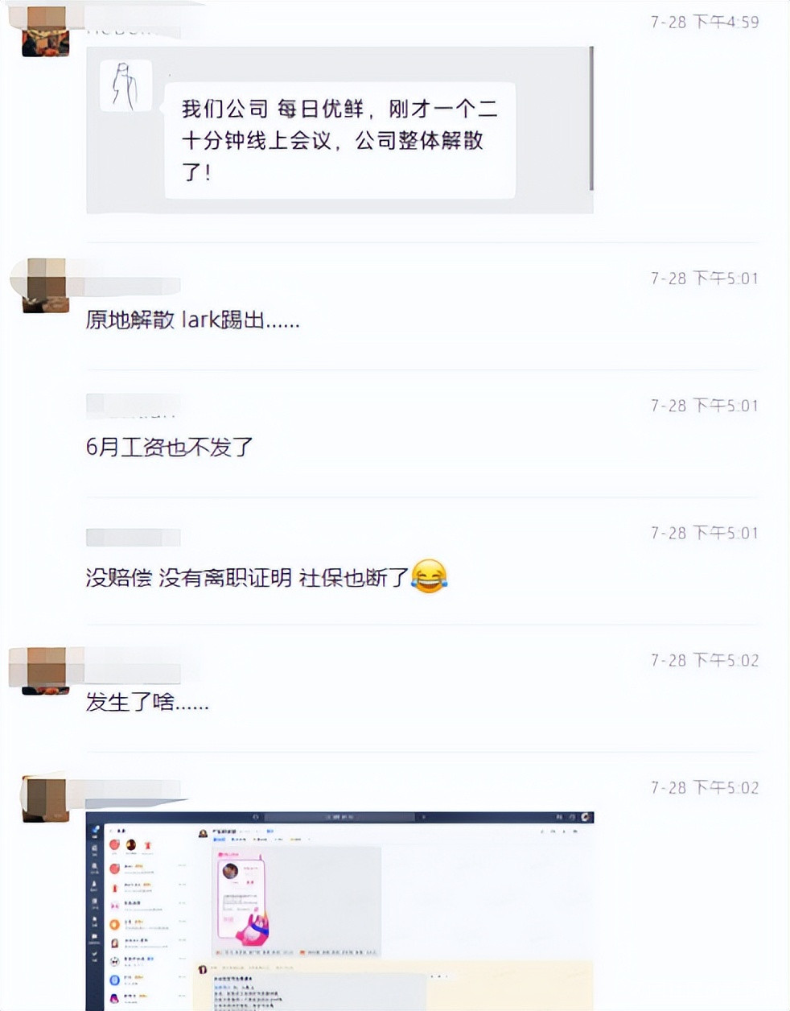The image size is (790, 1011).
Task: Click the search bar in the embedded Lark screenshot
Action: point(339,817)
